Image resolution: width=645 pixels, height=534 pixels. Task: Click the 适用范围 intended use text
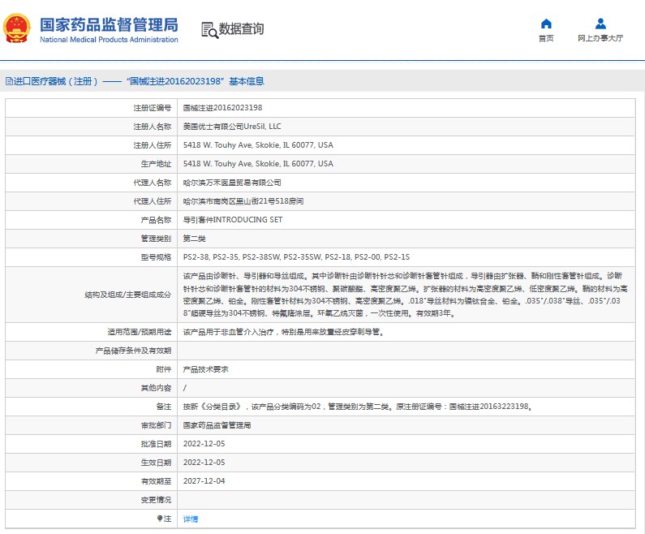284,332
